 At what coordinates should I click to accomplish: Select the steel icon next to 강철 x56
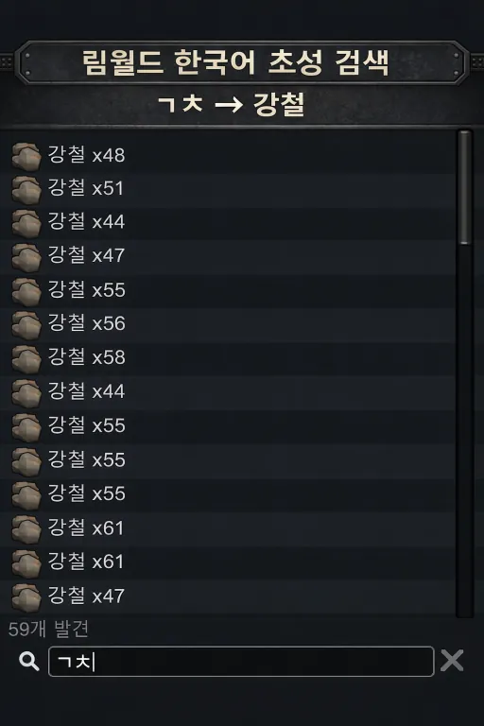(x=26, y=325)
